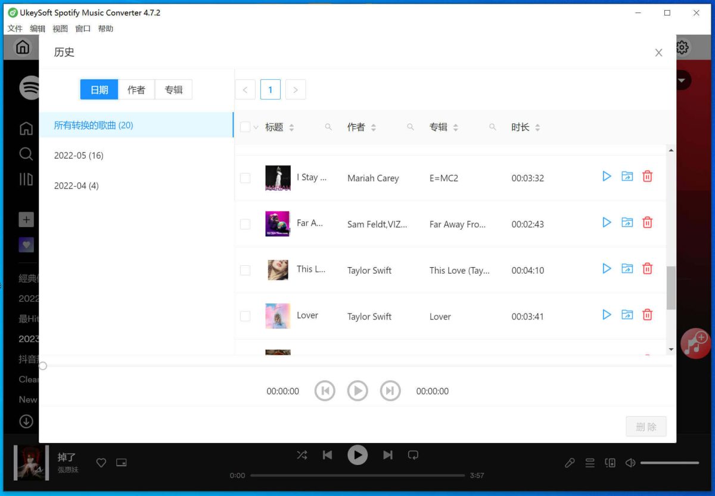Viewport: 715px width, 496px height.
Task: Adjust the Spotify volume slider
Action: (670, 463)
